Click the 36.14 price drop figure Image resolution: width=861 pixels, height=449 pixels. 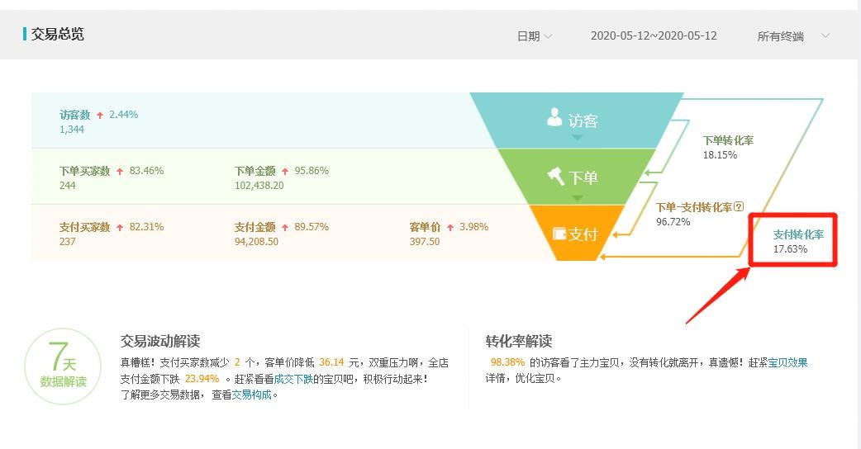pos(331,362)
